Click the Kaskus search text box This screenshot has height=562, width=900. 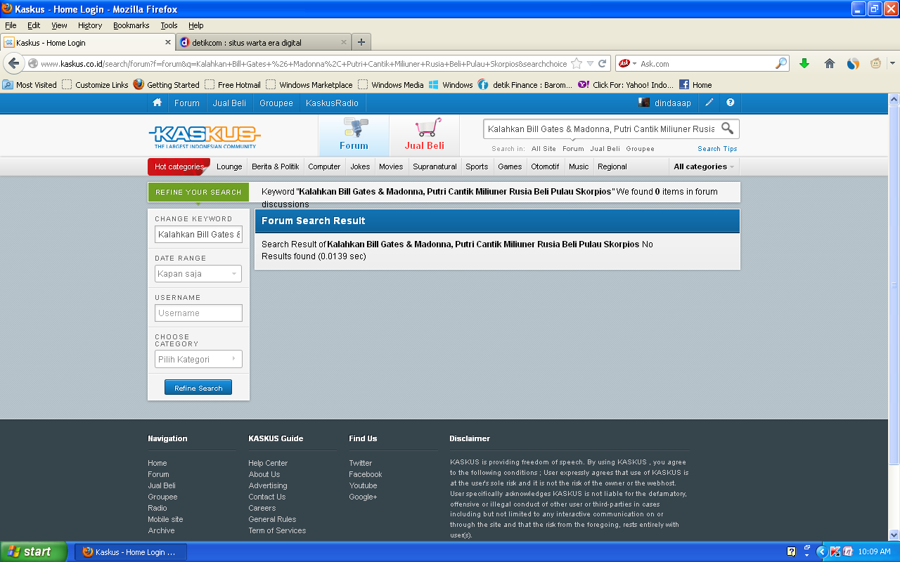[602, 129]
